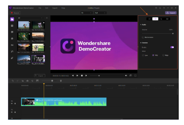Take a snapshot with the camera icon
The width and height of the screenshot is (184, 125).
[131, 75]
